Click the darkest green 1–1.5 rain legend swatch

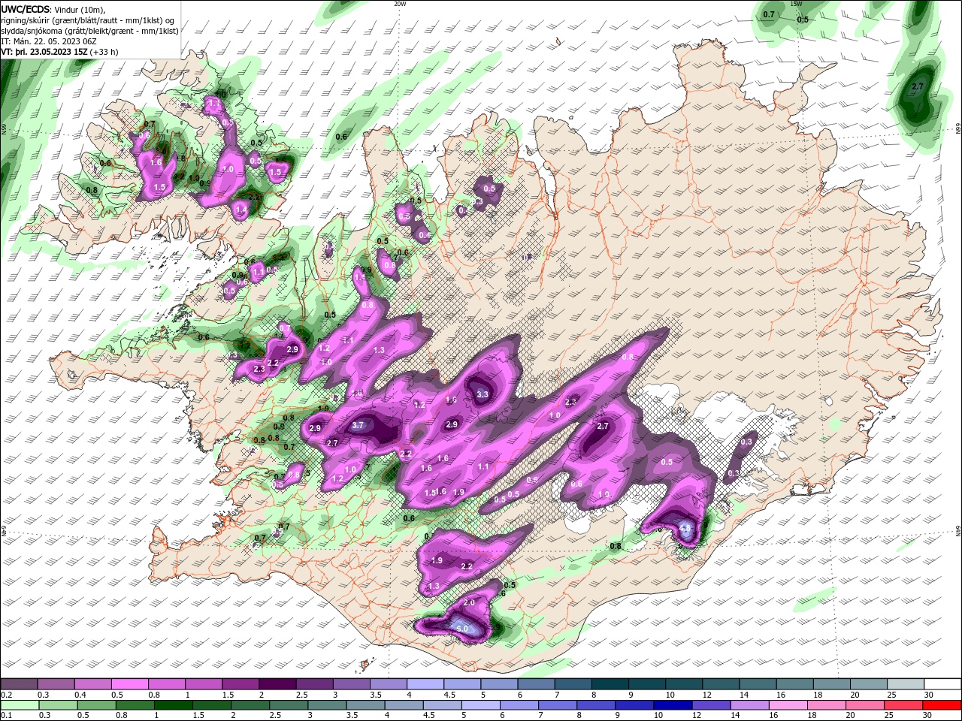coord(173,705)
